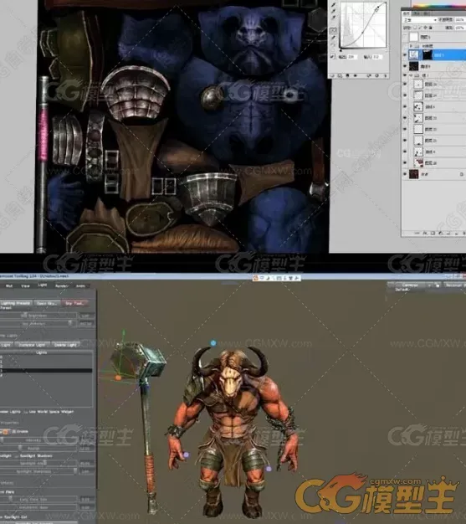Open the orange light color swatch
Viewport: 466px width, 524px height.
pyautogui.click(x=5, y=431)
